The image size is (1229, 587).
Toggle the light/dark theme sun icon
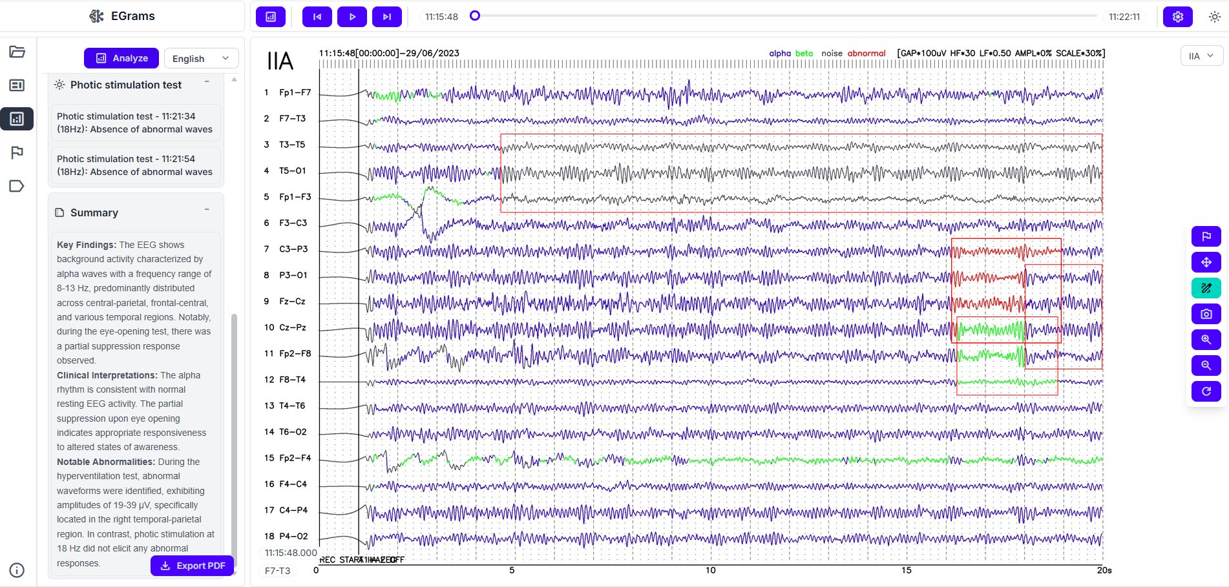(x=1214, y=17)
